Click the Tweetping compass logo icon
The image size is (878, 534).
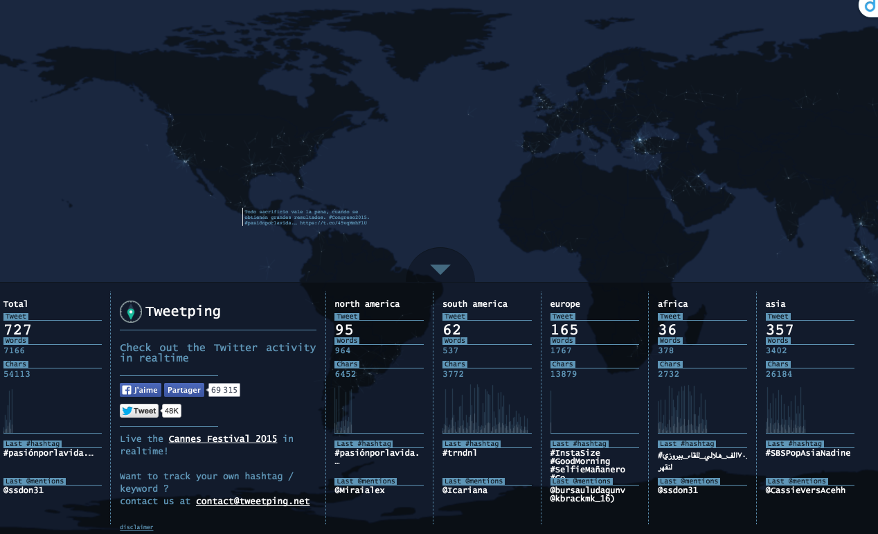coord(131,312)
